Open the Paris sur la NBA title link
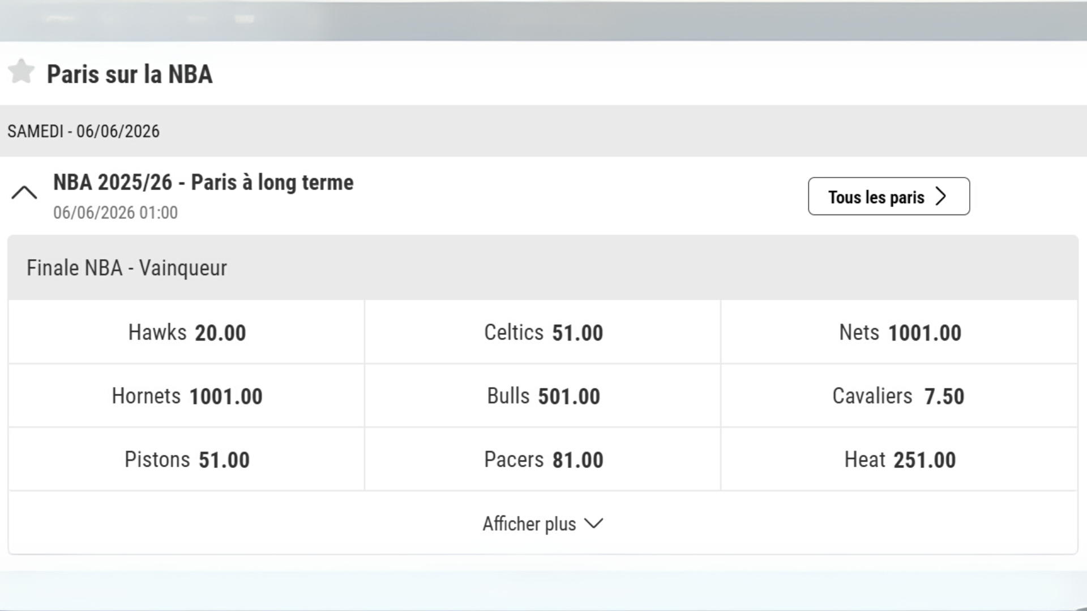 (x=130, y=74)
